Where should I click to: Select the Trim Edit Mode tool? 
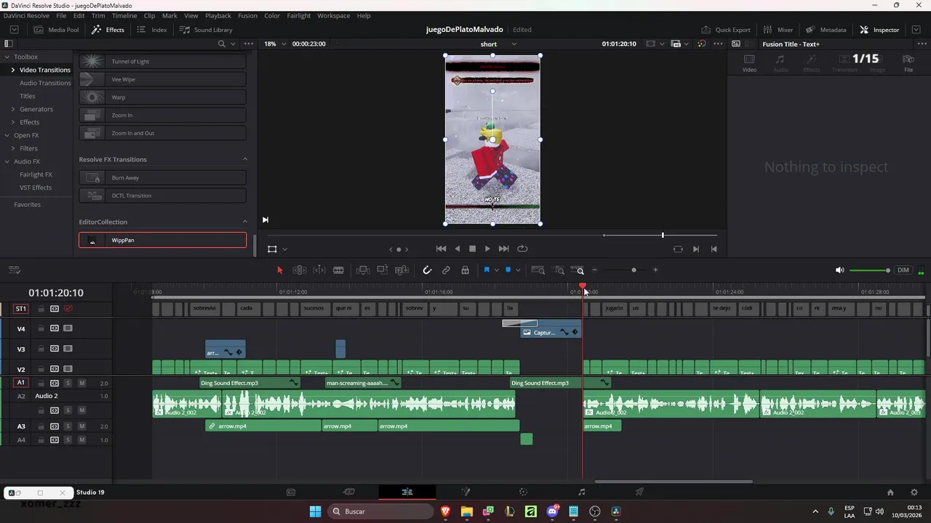[299, 270]
